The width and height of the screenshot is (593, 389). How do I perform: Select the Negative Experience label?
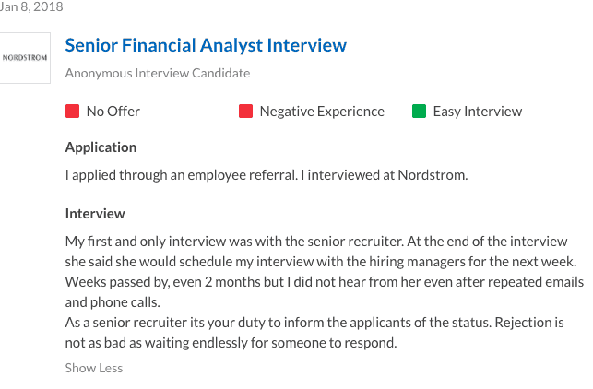point(322,112)
